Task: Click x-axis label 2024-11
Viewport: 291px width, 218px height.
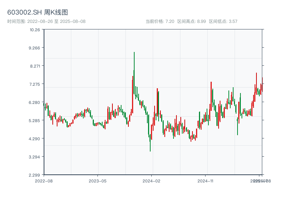Action: point(205,181)
